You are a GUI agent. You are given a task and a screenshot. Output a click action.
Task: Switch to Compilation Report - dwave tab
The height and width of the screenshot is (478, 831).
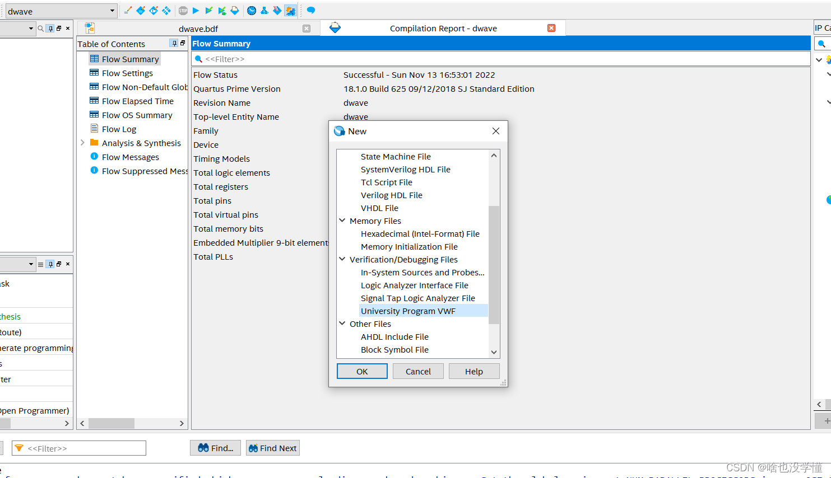(443, 29)
